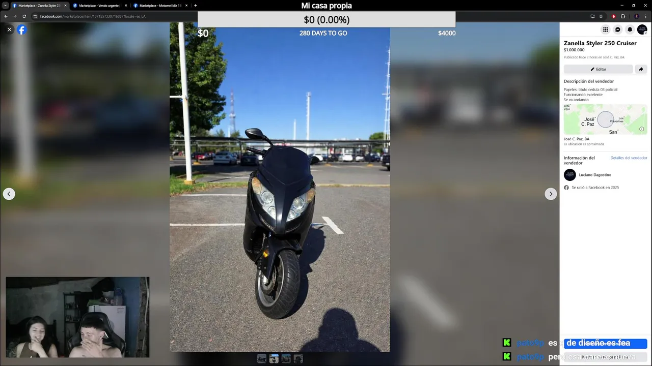Select the first photo thumbnail
The width and height of the screenshot is (652, 366).
coord(262,358)
